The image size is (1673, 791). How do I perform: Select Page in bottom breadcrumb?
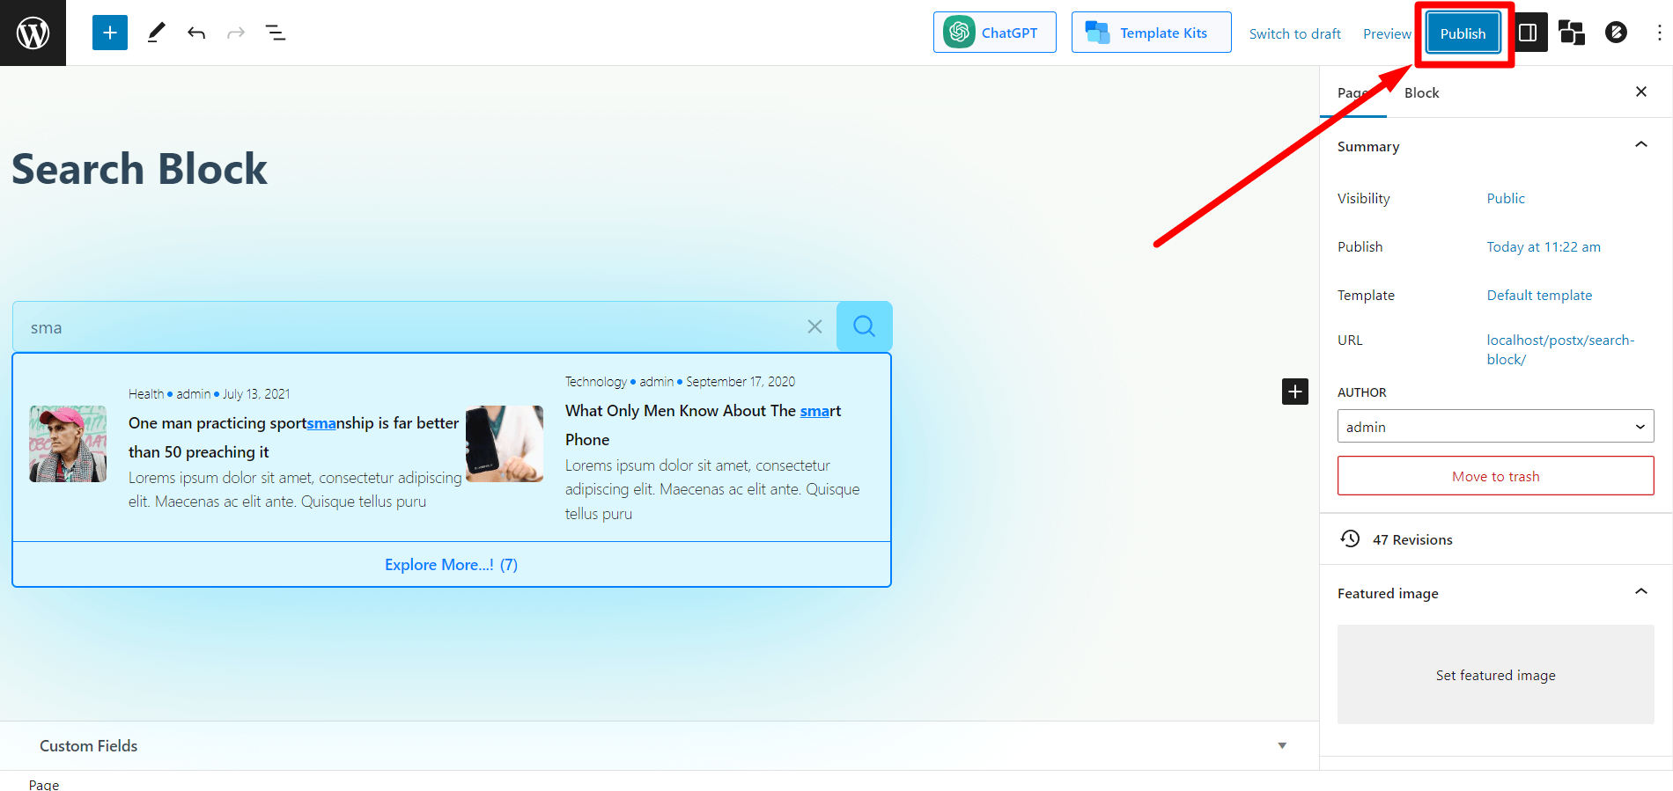click(44, 784)
